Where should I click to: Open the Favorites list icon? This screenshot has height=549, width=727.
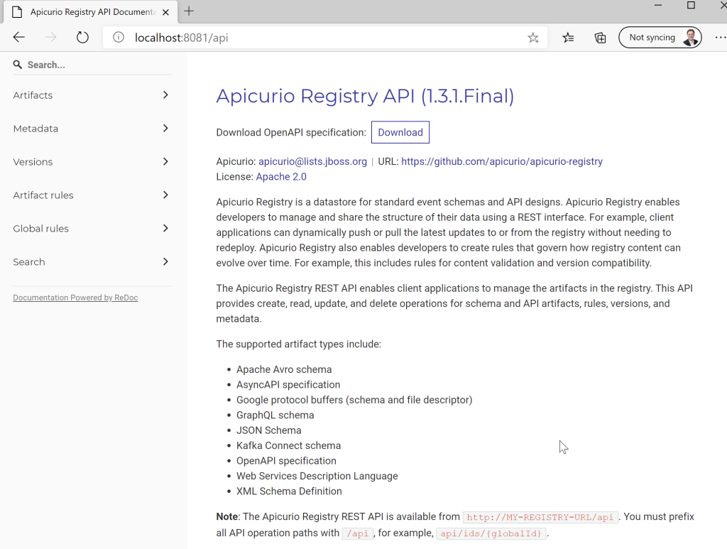[x=568, y=38]
